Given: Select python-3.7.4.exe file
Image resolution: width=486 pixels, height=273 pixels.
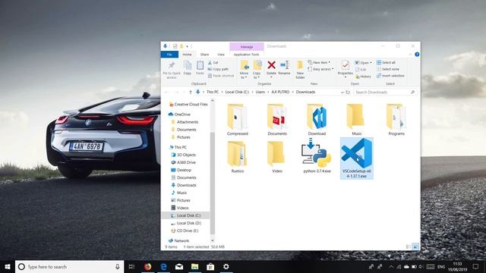Looking at the screenshot, I should pos(317,156).
